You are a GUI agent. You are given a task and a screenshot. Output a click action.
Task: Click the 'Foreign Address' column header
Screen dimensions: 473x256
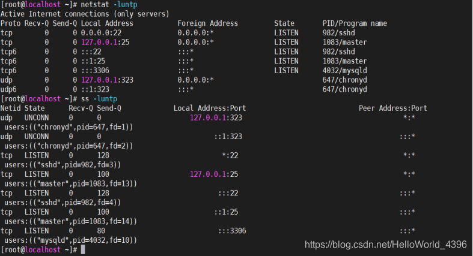point(207,23)
